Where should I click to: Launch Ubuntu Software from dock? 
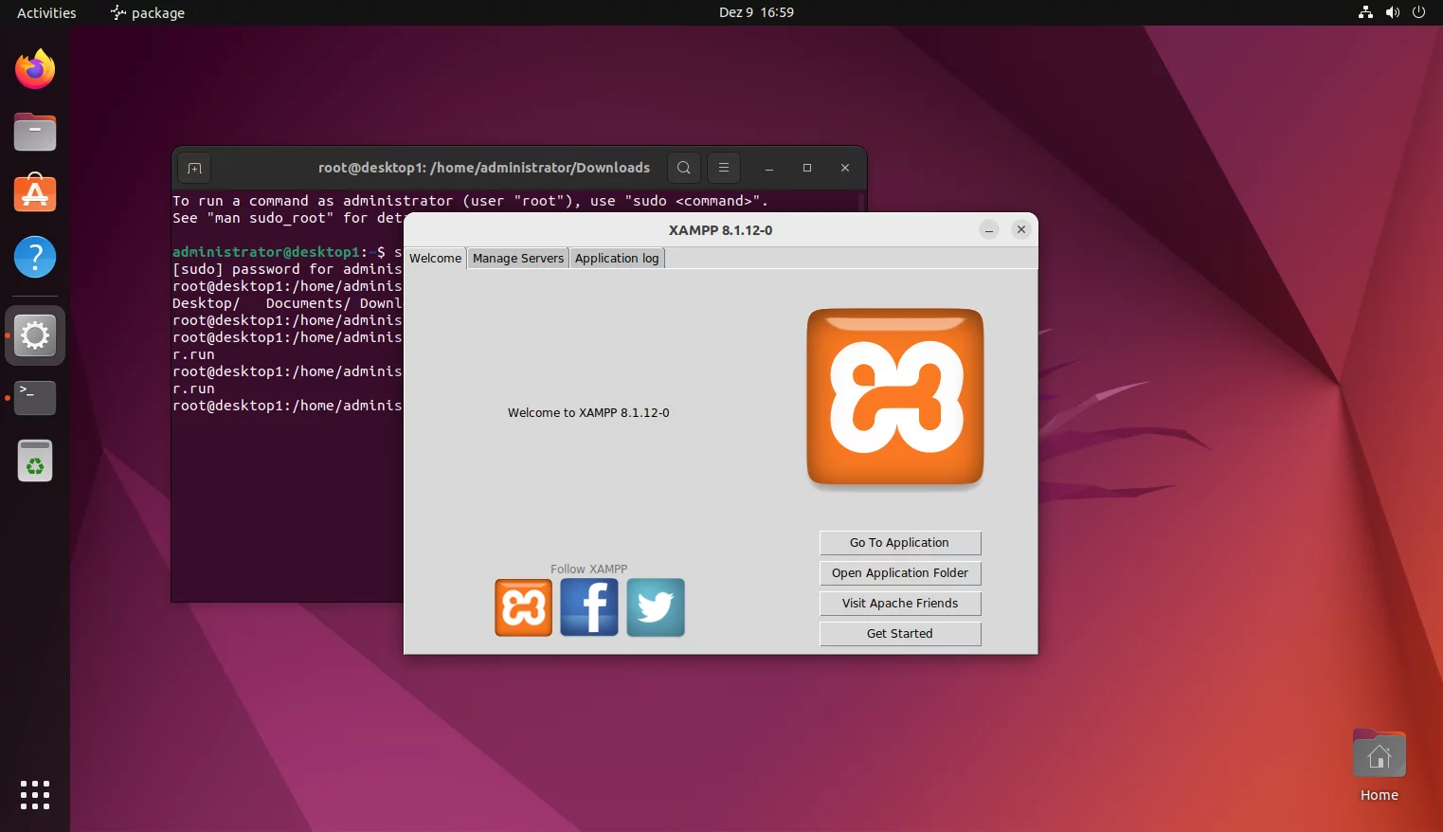35,193
